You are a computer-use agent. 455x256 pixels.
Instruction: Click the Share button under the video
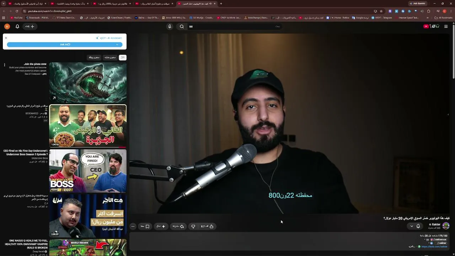coord(178,226)
